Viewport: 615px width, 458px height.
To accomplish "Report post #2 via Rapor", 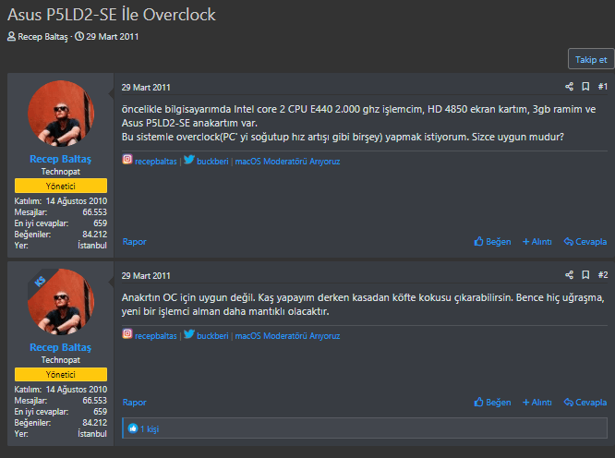I will tap(134, 403).
